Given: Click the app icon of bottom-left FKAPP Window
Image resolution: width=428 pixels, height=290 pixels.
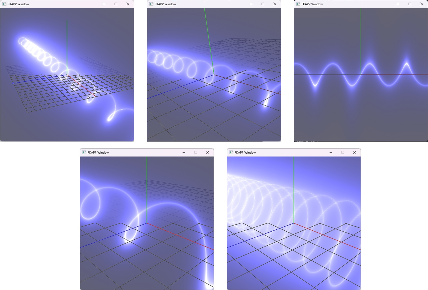Looking at the screenshot, I should tap(84, 152).
